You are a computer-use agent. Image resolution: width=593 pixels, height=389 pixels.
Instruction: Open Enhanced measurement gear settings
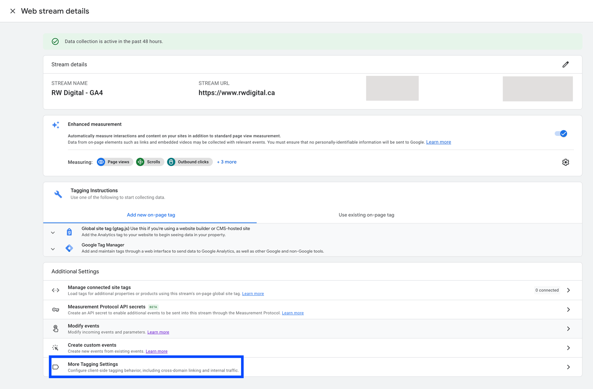(565, 162)
